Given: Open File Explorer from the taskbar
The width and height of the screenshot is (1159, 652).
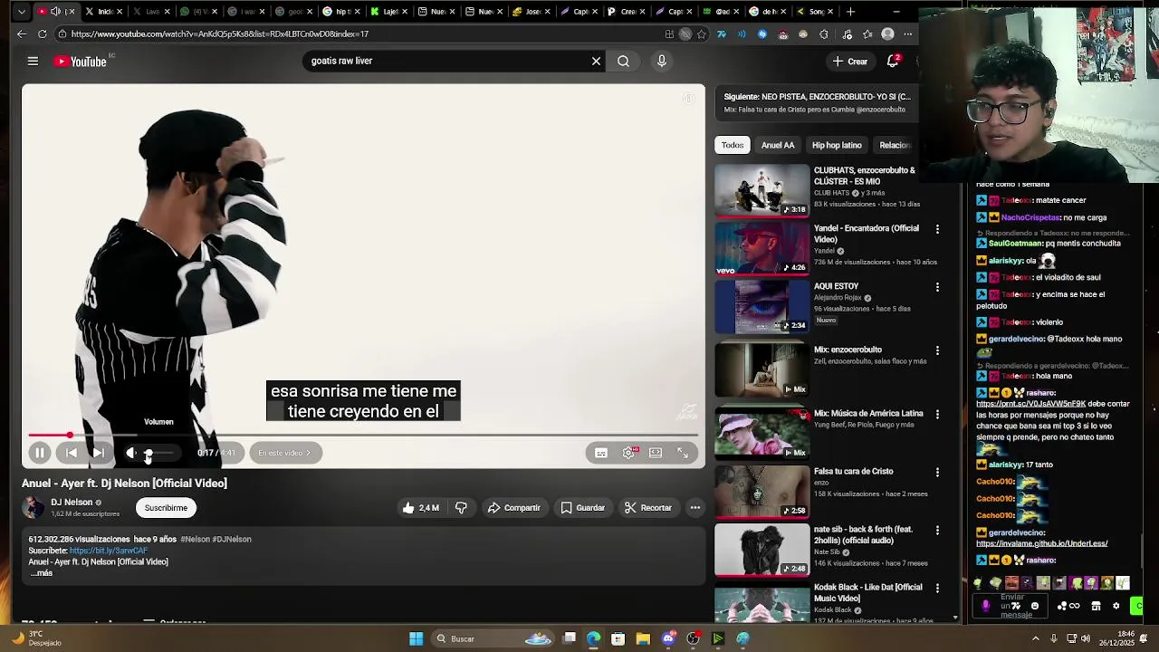Looking at the screenshot, I should click(643, 638).
